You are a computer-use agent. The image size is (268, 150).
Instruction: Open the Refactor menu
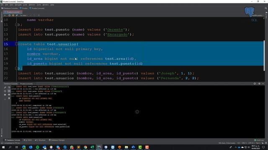(32, 5)
